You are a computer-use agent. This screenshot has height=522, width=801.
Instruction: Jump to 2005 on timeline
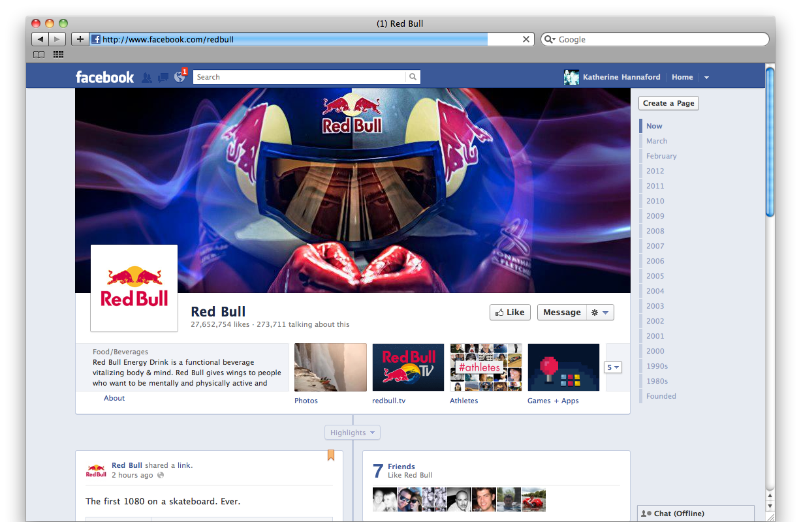click(x=655, y=276)
